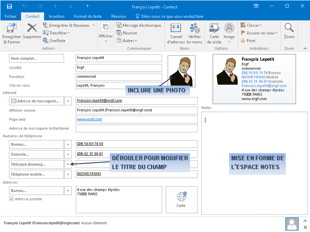Click Enregistrer & Fermer
Image resolution: width=310 pixels, height=232 pixels.
coord(12,33)
